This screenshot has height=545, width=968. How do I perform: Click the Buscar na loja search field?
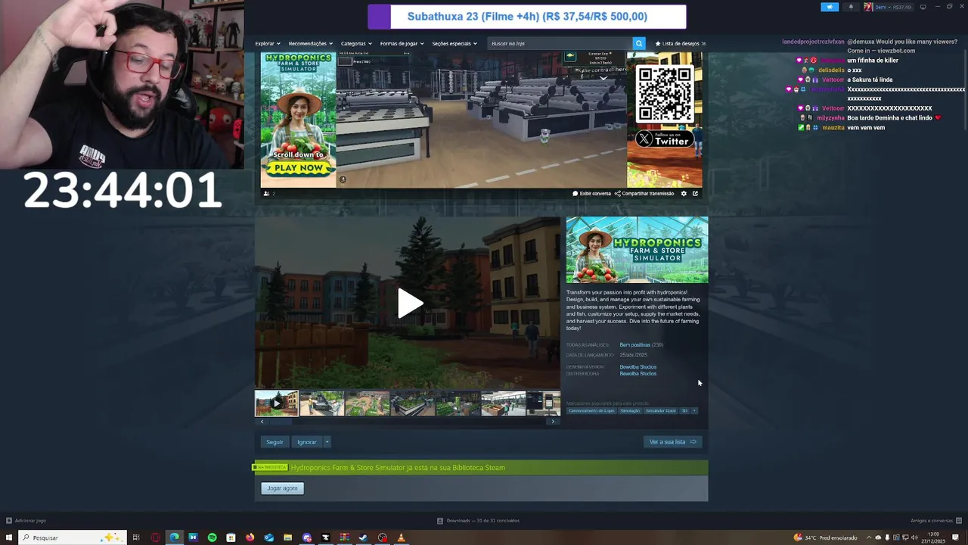click(x=560, y=43)
